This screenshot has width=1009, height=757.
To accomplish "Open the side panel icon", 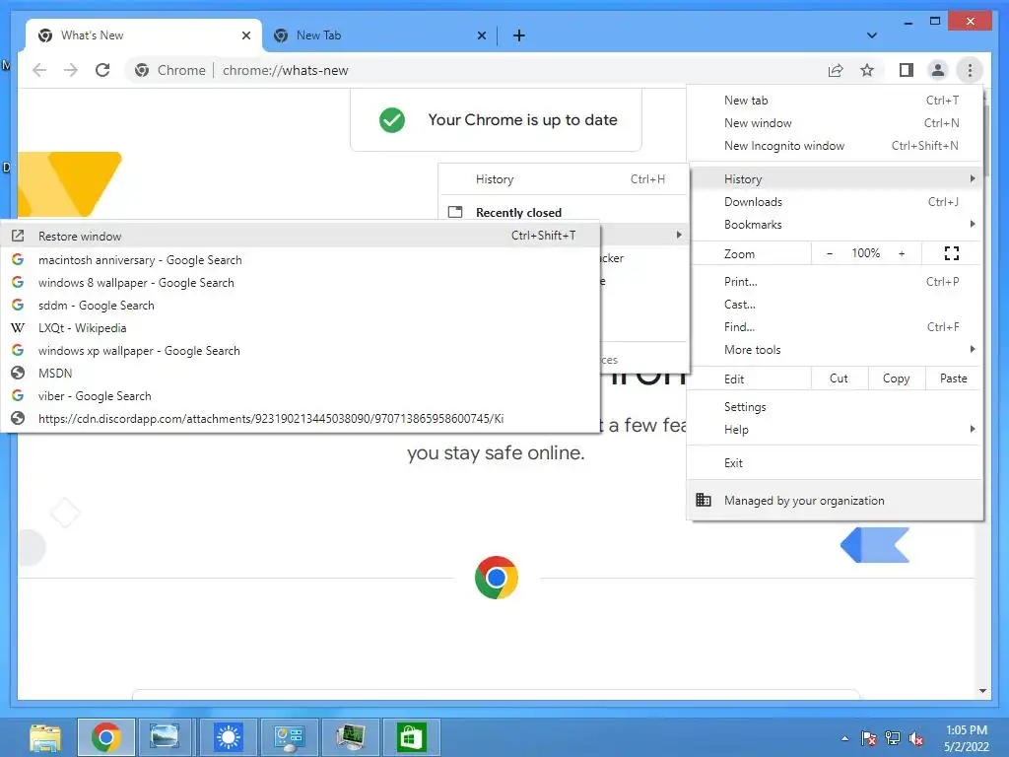I will pos(907,70).
